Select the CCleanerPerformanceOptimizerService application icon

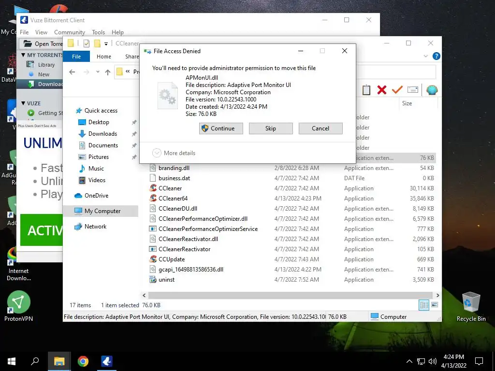point(153,228)
